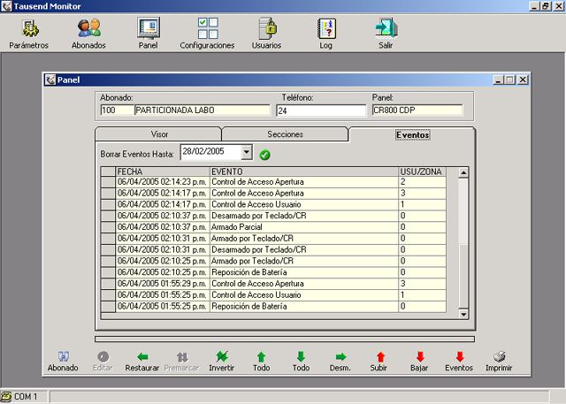
Task: Click the Salir exit icon
Action: [x=386, y=28]
